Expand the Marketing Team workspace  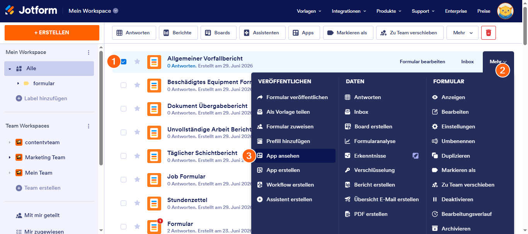tap(10, 157)
